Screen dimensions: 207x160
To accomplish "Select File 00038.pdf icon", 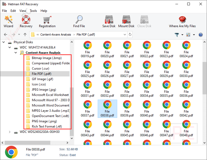I will click(x=107, y=104).
